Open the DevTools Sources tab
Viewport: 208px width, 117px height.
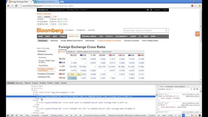[35, 83]
